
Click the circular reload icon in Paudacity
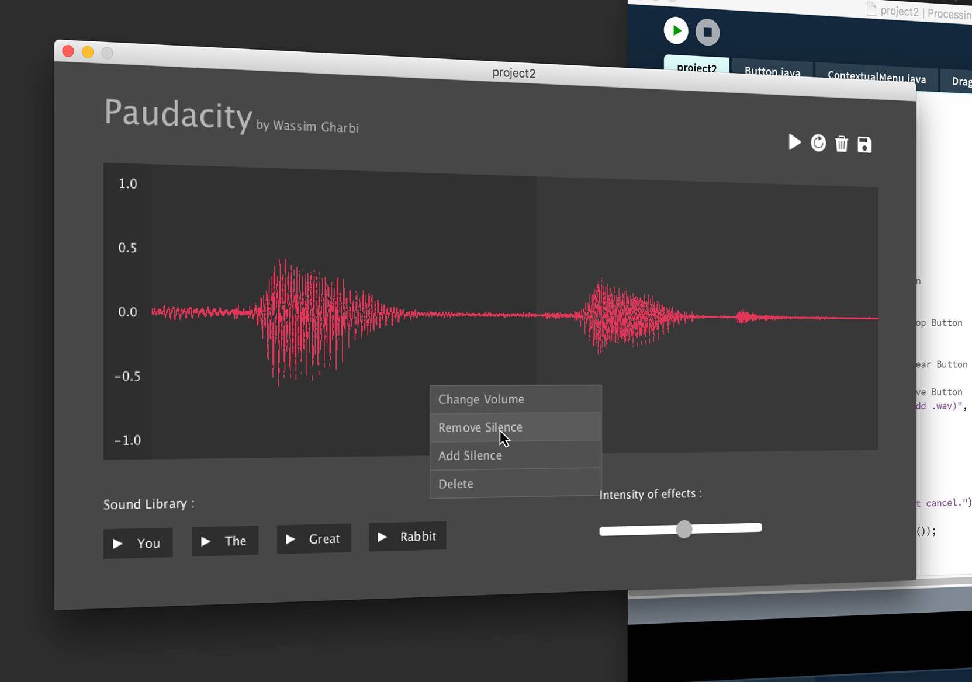pyautogui.click(x=818, y=143)
